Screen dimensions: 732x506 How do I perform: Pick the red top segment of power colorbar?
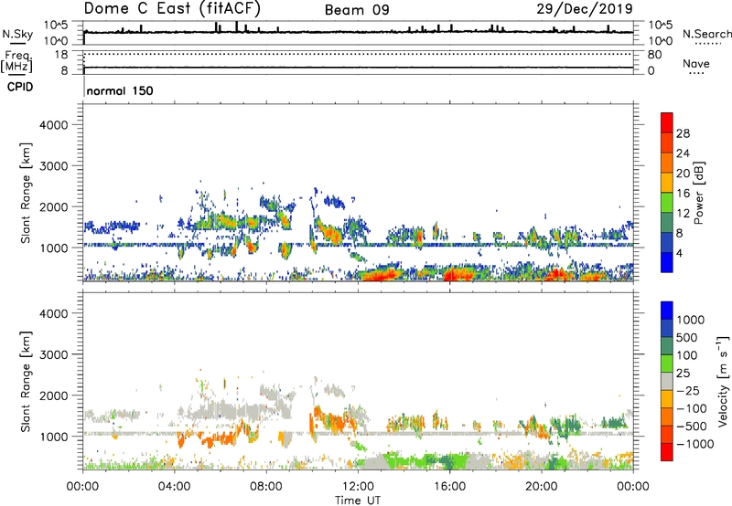tap(667, 123)
